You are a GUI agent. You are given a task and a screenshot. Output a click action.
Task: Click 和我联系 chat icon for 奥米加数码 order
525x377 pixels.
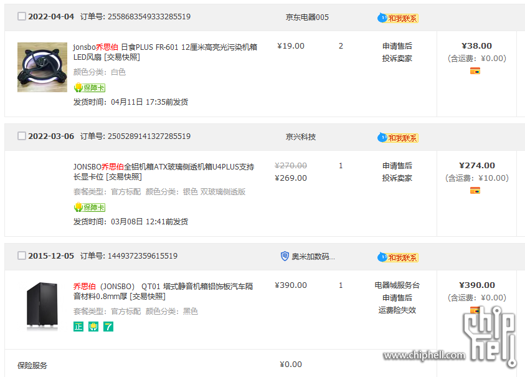[x=398, y=257]
